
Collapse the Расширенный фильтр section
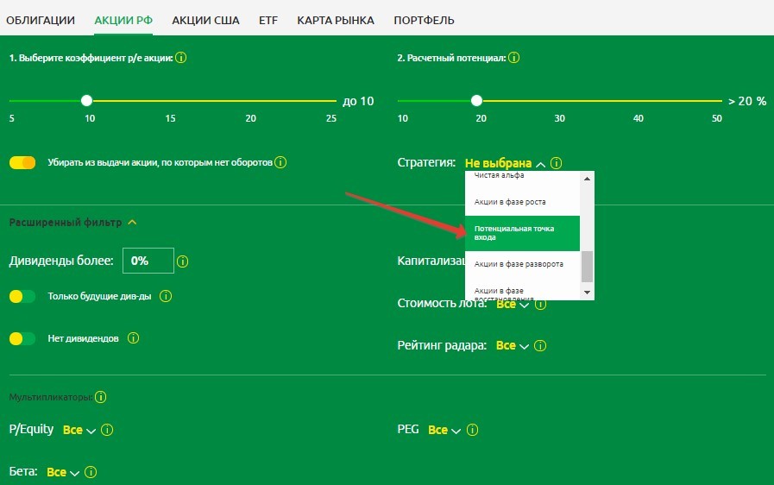(131, 222)
